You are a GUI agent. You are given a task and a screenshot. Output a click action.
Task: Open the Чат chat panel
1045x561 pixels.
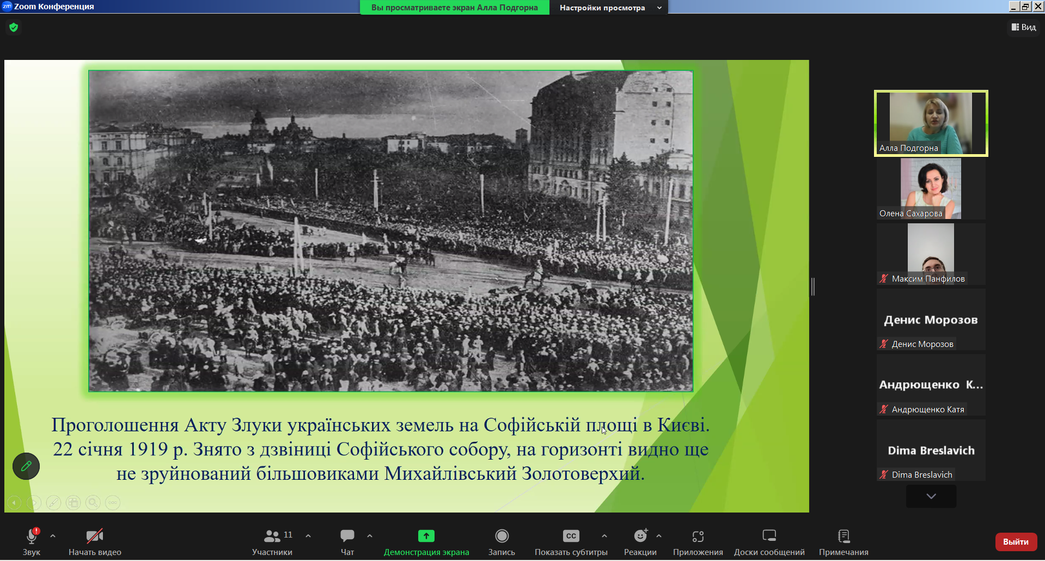(x=347, y=542)
